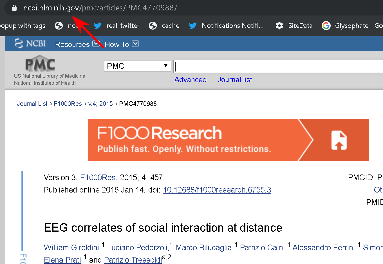Click the cache bookmark globe icon
The image size is (383, 264).
153,26
